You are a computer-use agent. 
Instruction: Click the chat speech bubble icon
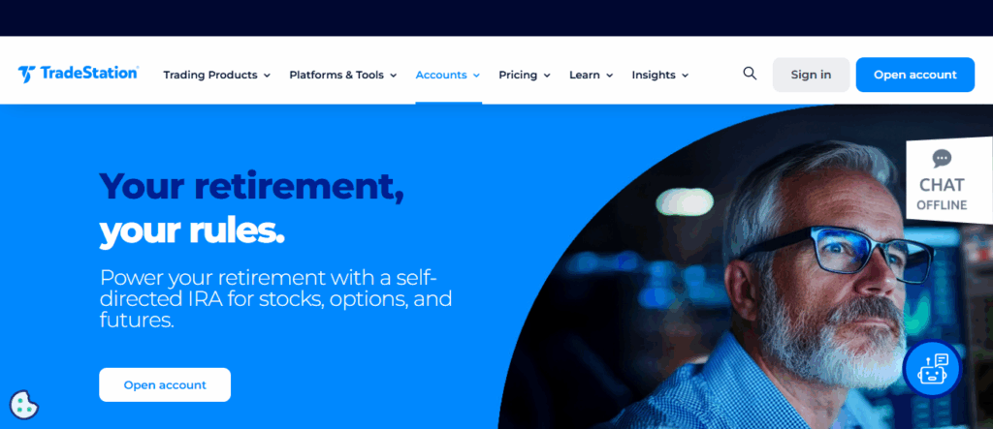pyautogui.click(x=942, y=159)
